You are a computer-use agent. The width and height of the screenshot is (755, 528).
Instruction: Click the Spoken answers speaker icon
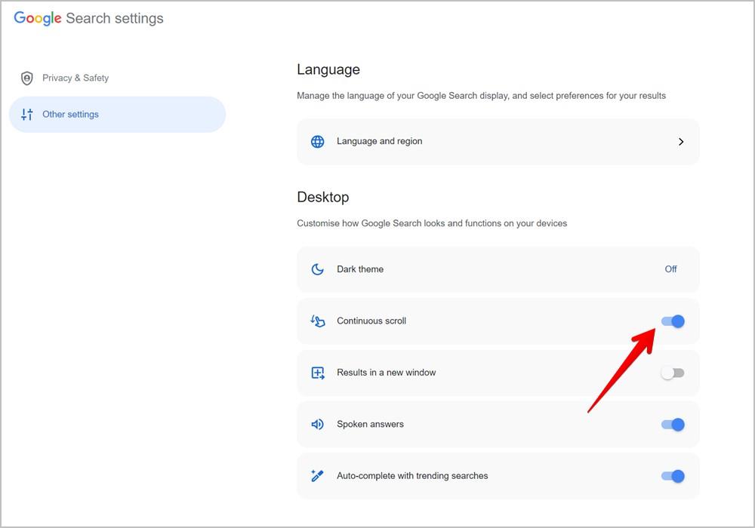click(x=317, y=424)
